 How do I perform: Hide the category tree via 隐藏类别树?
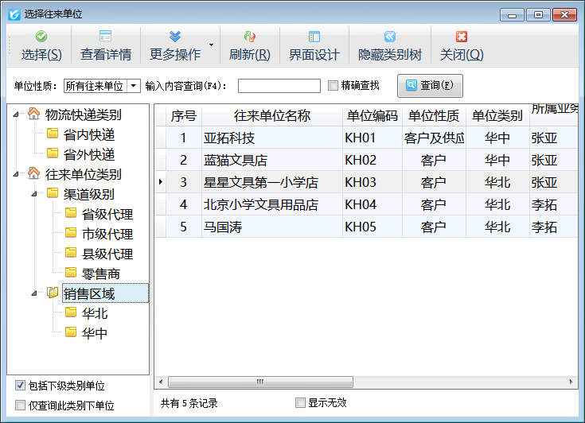pos(389,37)
